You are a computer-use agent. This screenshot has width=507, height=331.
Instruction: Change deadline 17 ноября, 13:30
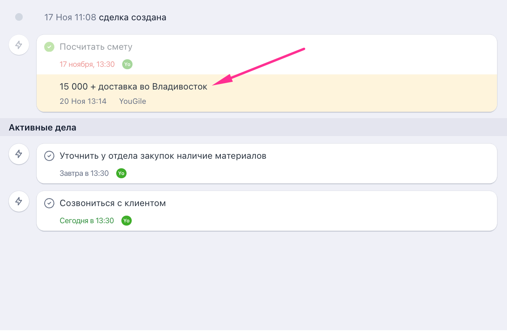87,64
